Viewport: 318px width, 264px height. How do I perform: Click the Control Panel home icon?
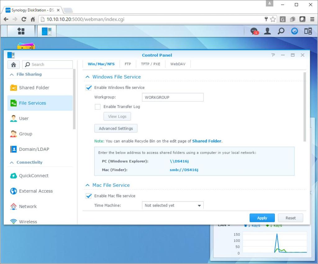[14, 65]
